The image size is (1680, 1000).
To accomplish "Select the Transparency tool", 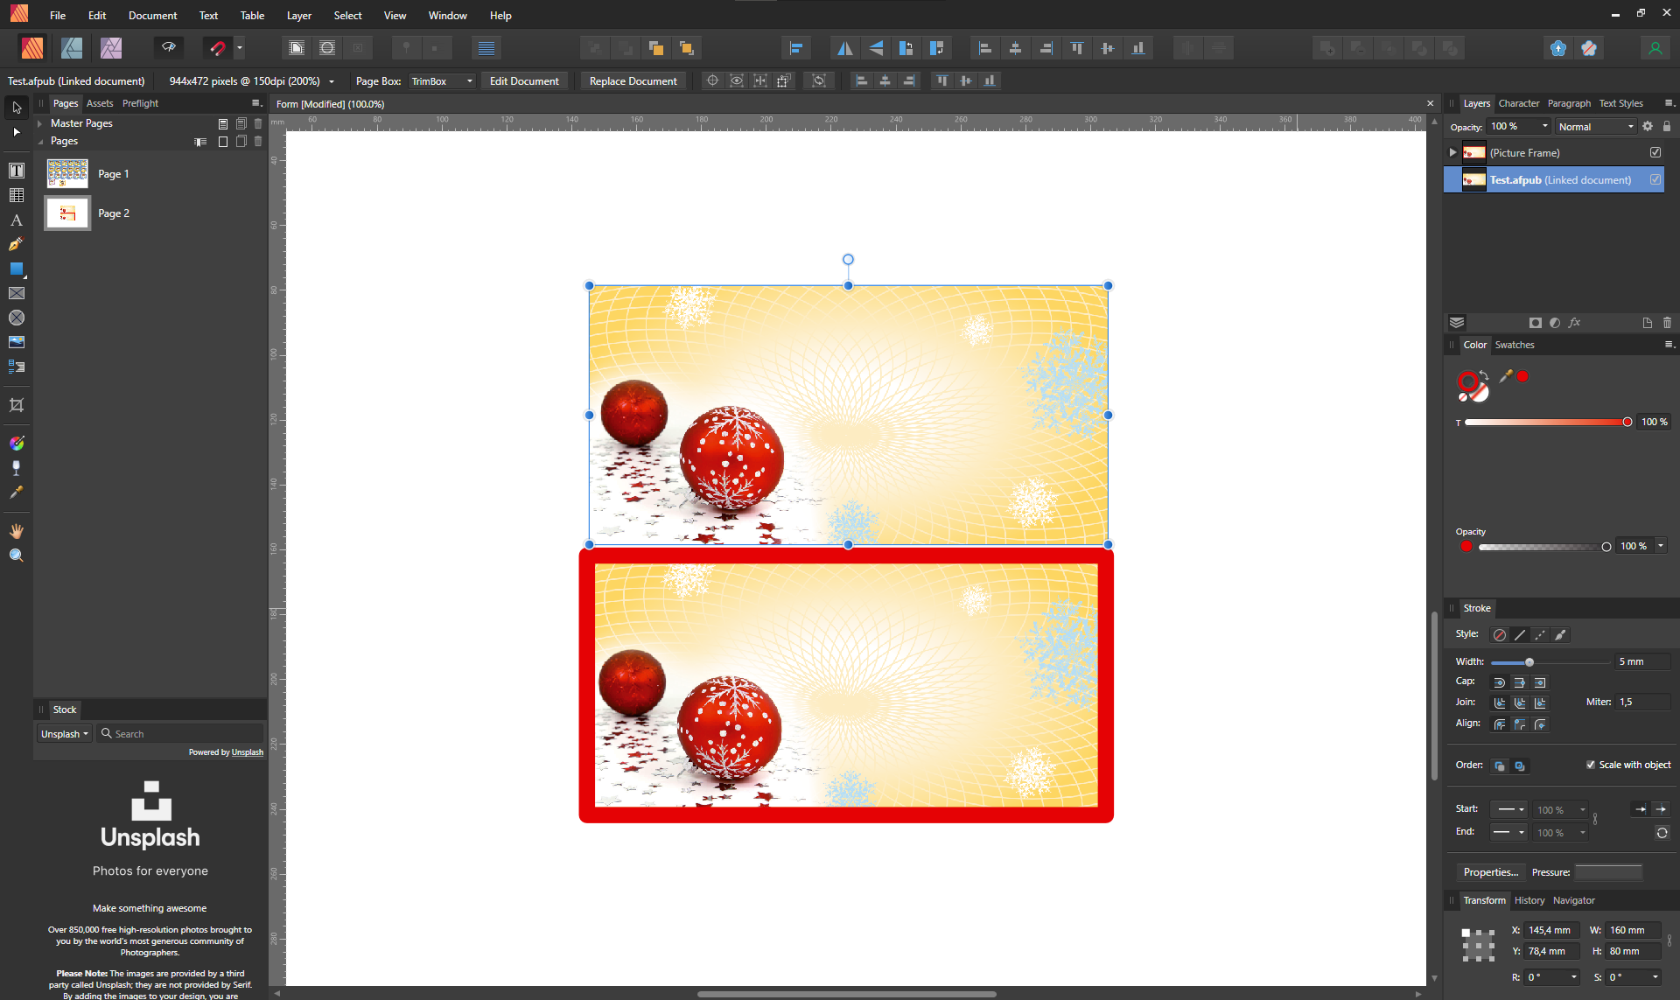I will 17,468.
